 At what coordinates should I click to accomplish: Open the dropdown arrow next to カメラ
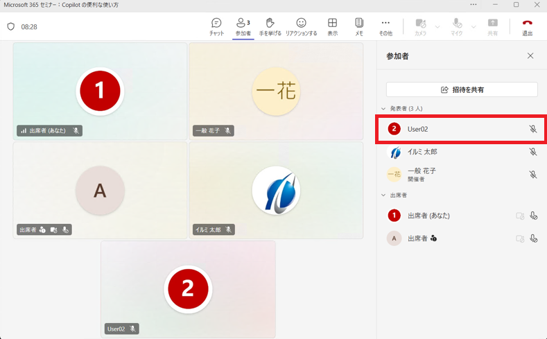pyautogui.click(x=437, y=27)
